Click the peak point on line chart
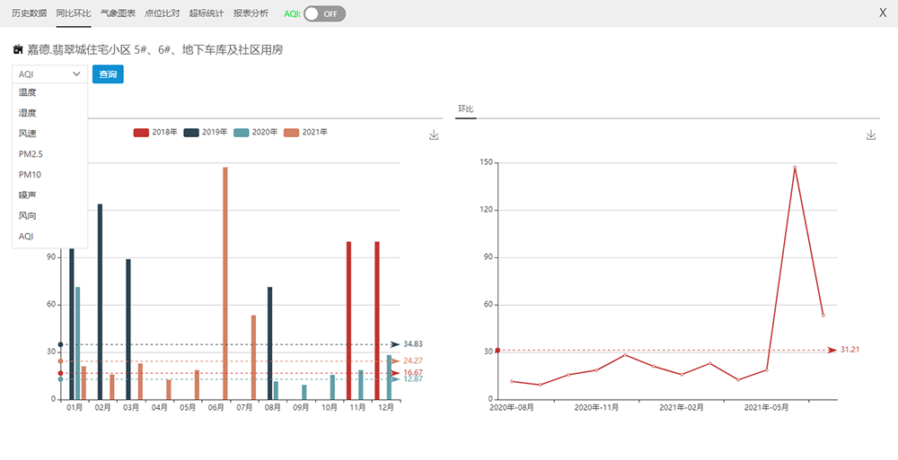898x460 pixels. (795, 168)
